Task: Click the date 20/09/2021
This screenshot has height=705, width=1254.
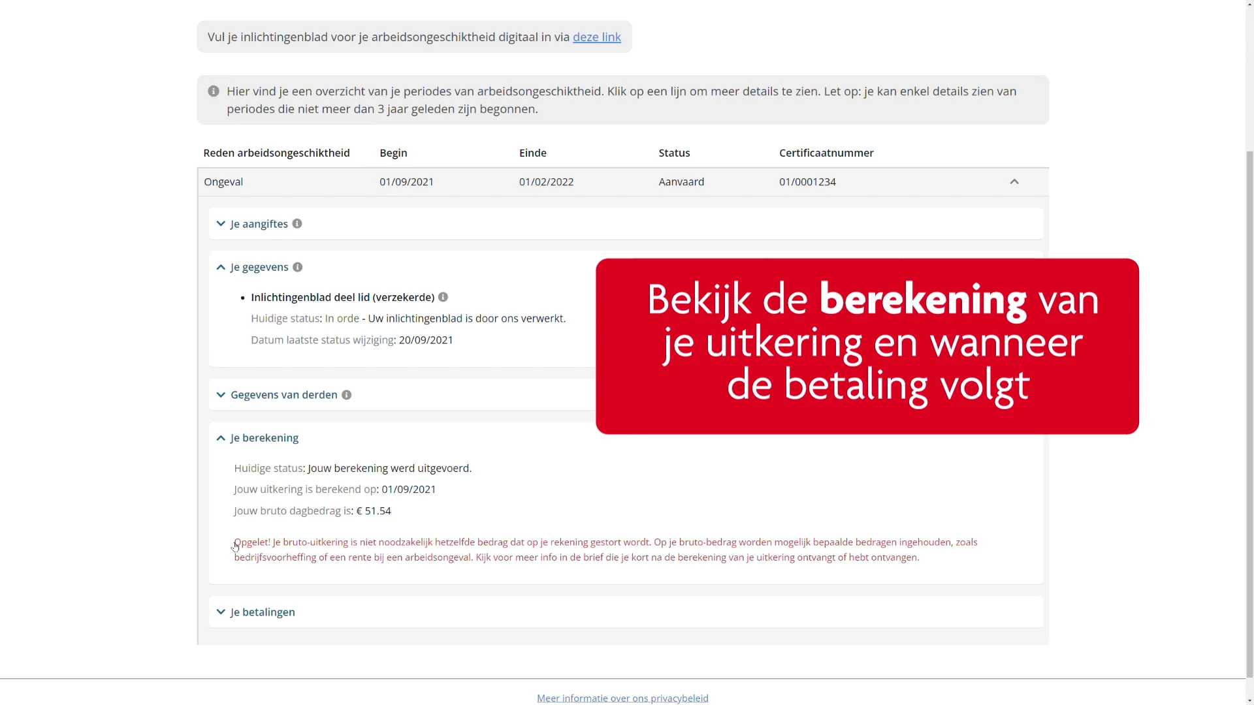Action: (x=426, y=340)
